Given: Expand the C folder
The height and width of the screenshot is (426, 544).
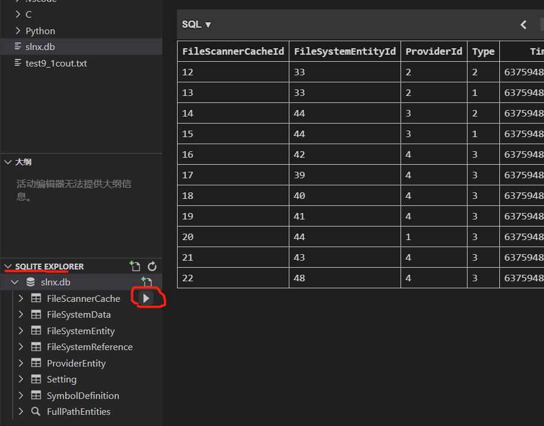Looking at the screenshot, I should (x=18, y=14).
